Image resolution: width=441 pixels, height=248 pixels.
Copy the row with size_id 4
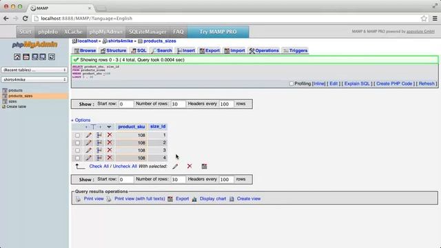(x=99, y=158)
